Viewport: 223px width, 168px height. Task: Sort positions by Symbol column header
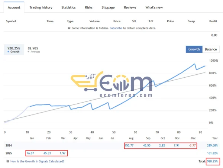[x=12, y=21]
